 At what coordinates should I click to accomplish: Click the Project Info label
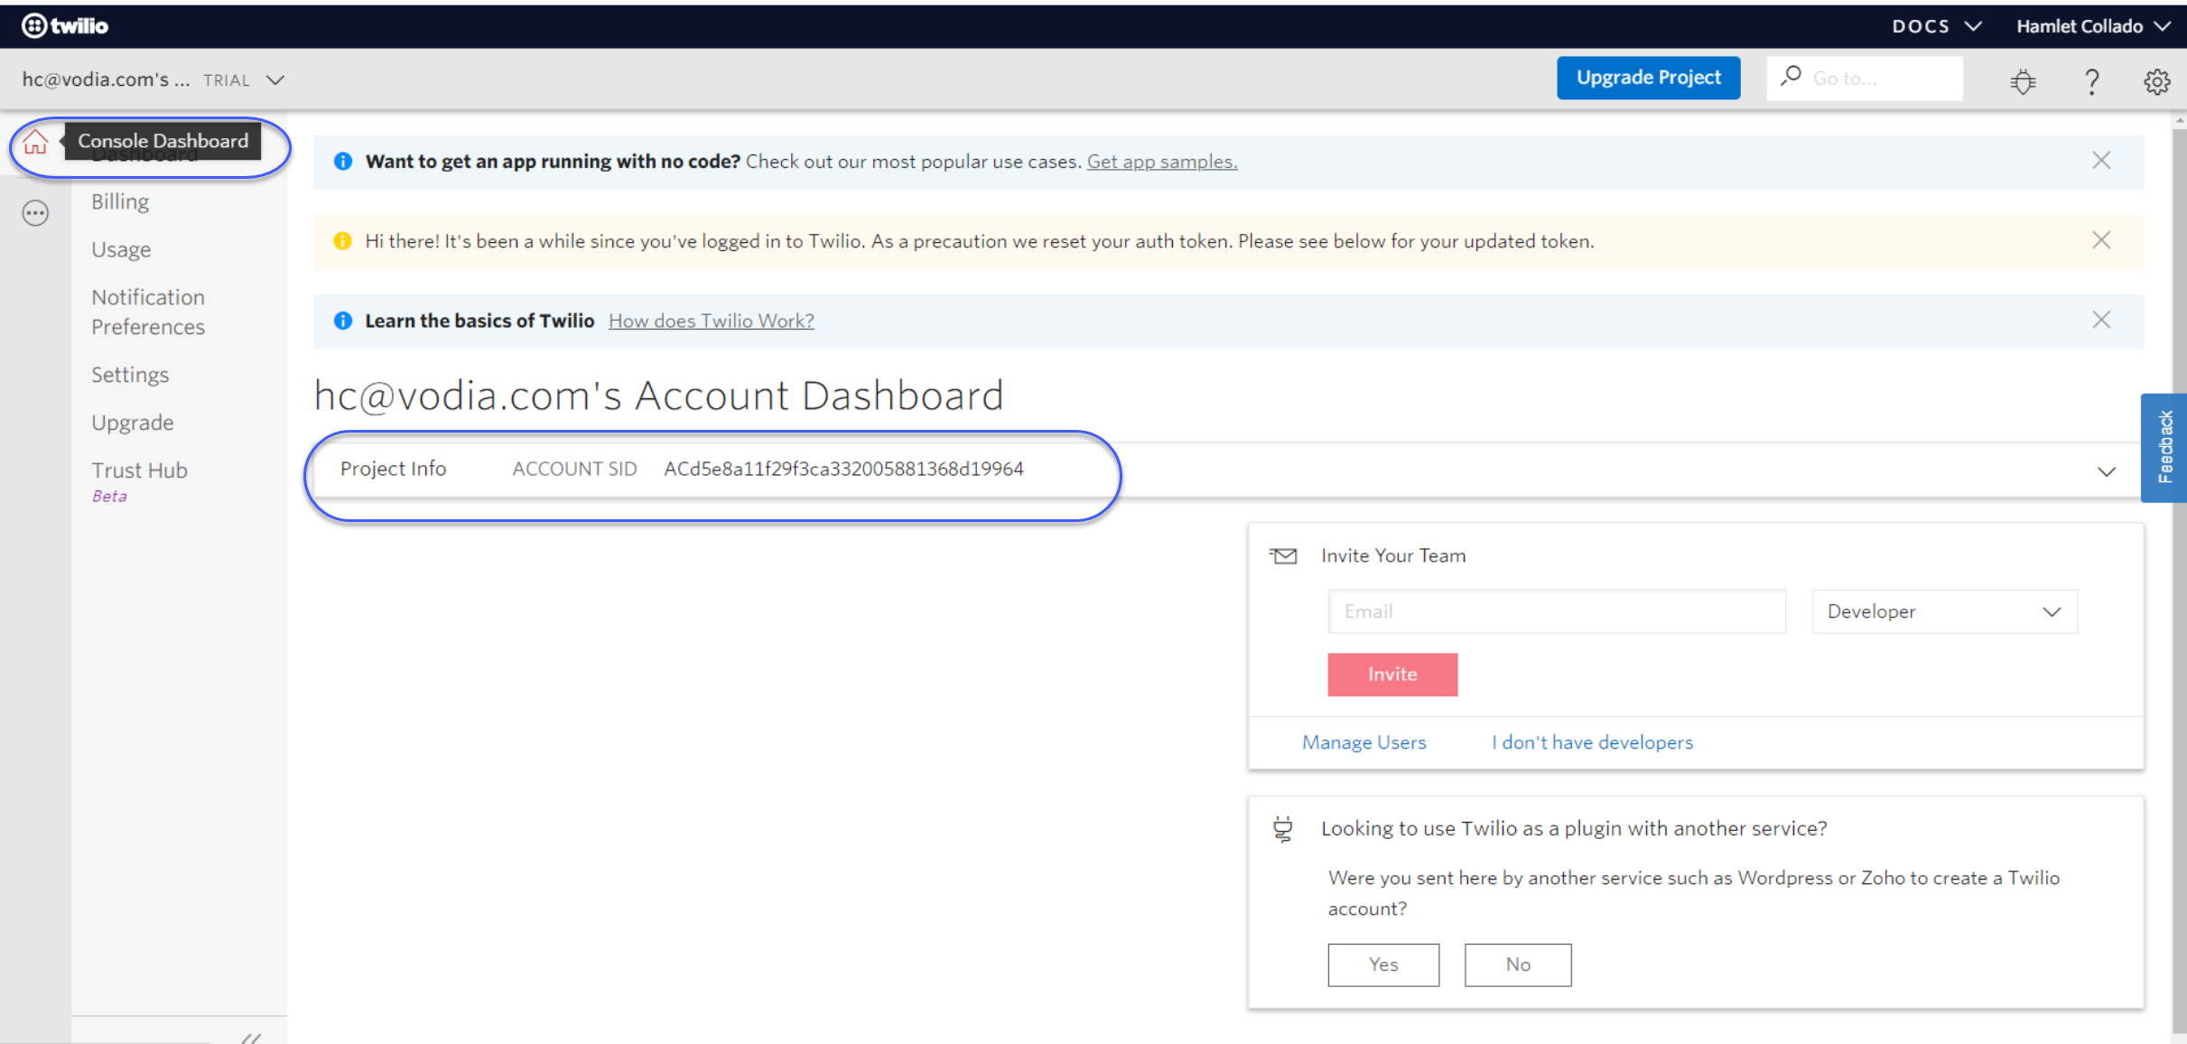[x=393, y=469]
